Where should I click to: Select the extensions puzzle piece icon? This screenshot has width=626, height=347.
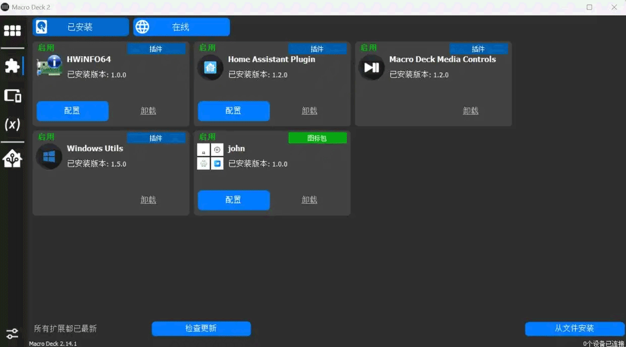coord(12,66)
